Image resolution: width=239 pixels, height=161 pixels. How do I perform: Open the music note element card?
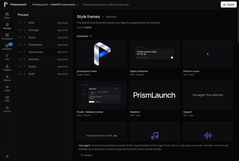click(155, 131)
